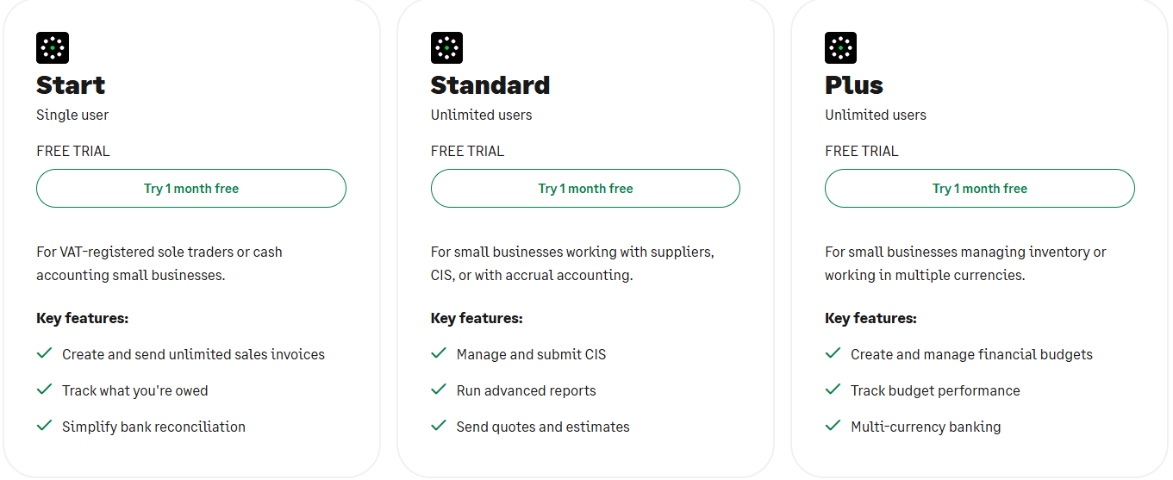Click checkmark beside Multi-currency banking

[x=833, y=426]
